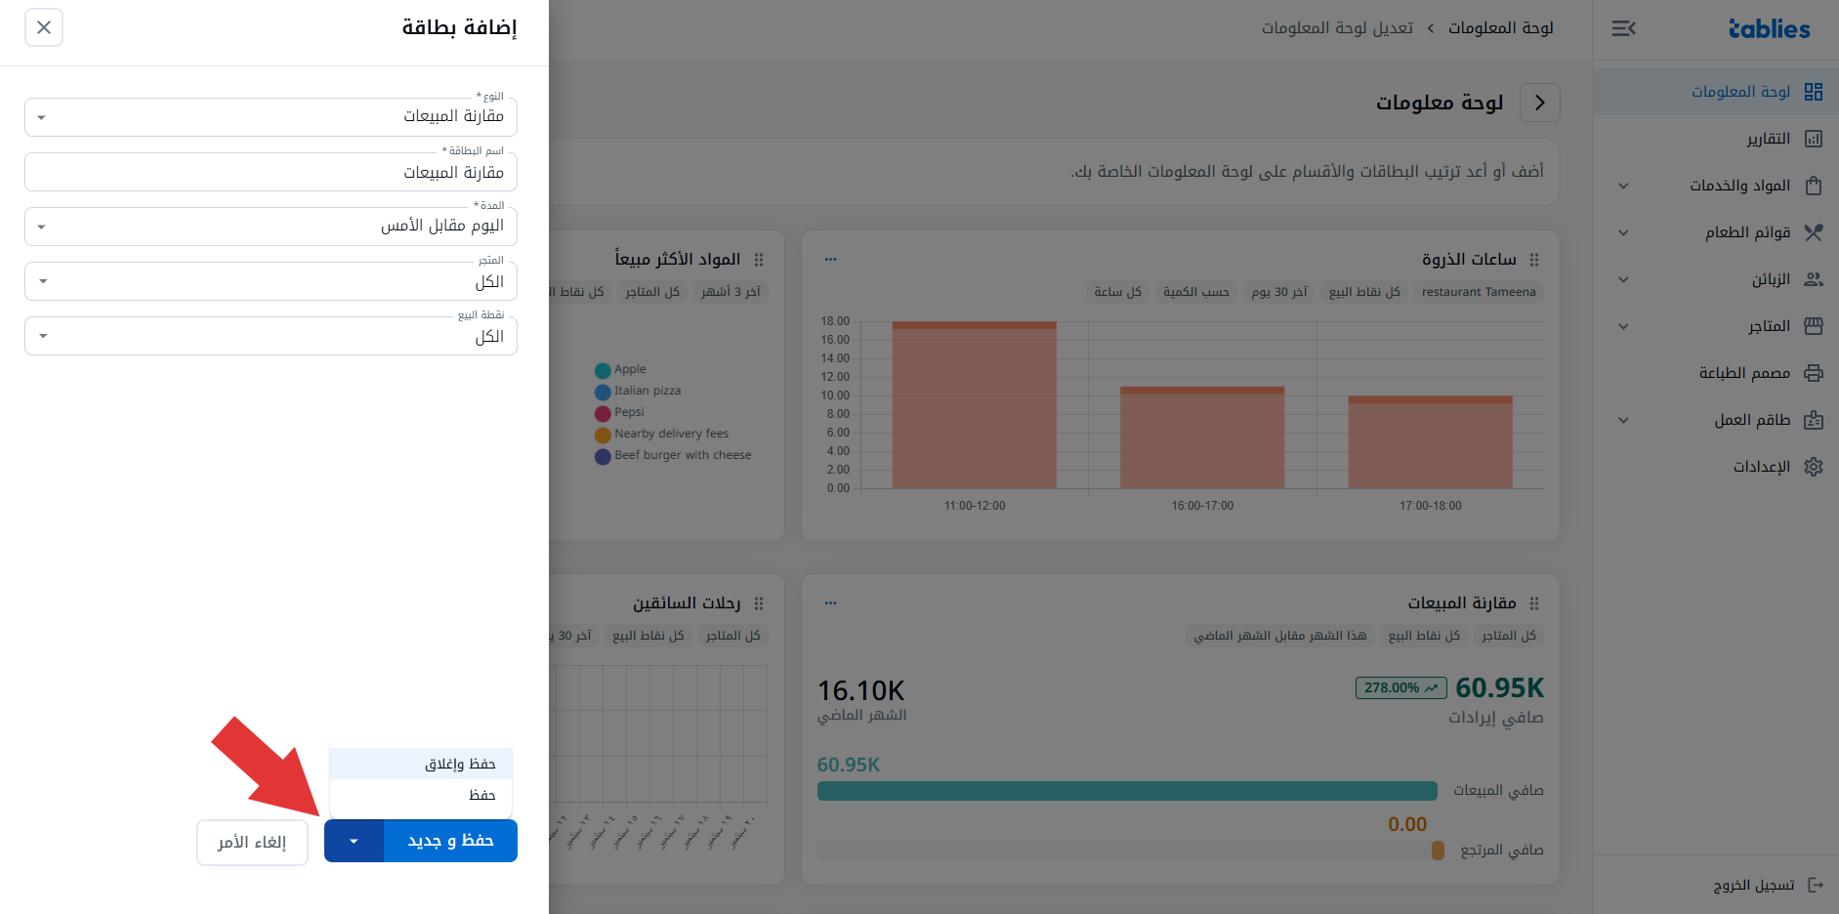
Task: Close the add card panel
Action: click(x=44, y=27)
